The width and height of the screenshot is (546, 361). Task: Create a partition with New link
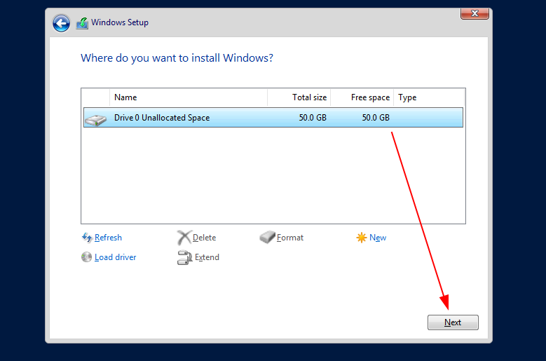(x=378, y=238)
